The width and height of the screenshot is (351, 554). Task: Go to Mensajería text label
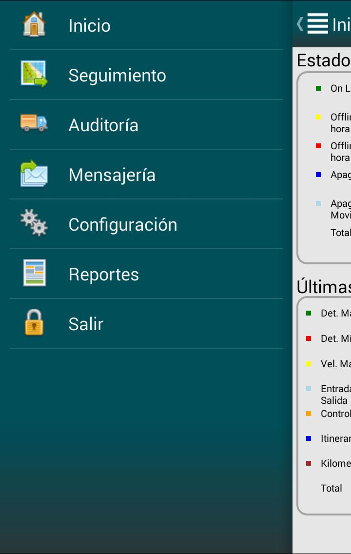[x=112, y=175]
